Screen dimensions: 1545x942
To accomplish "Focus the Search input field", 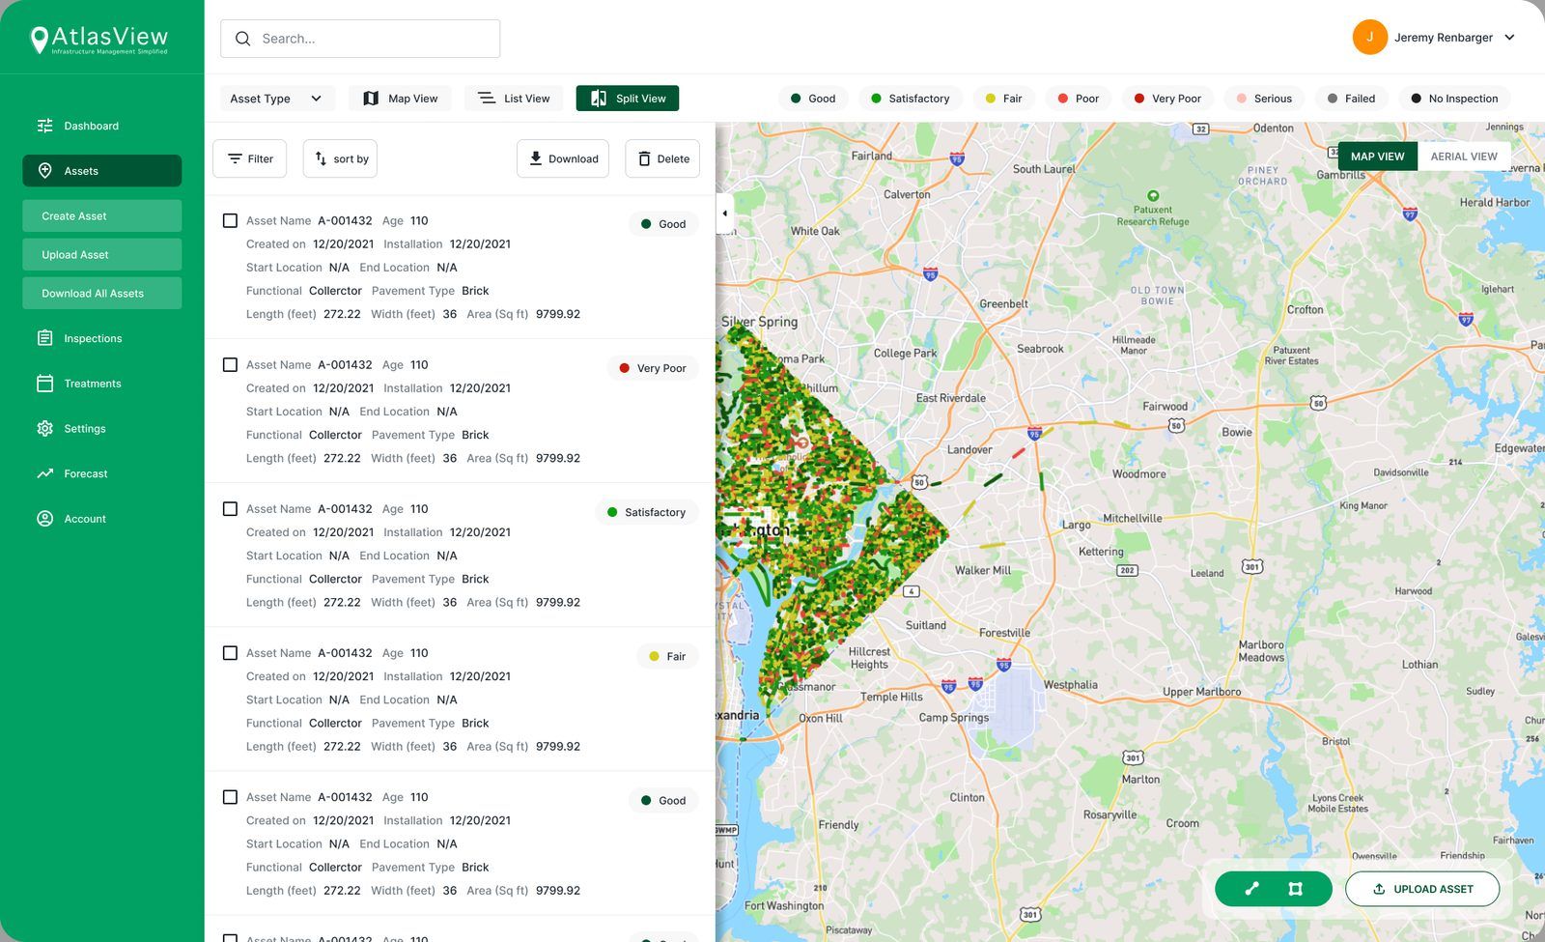I will tap(360, 39).
